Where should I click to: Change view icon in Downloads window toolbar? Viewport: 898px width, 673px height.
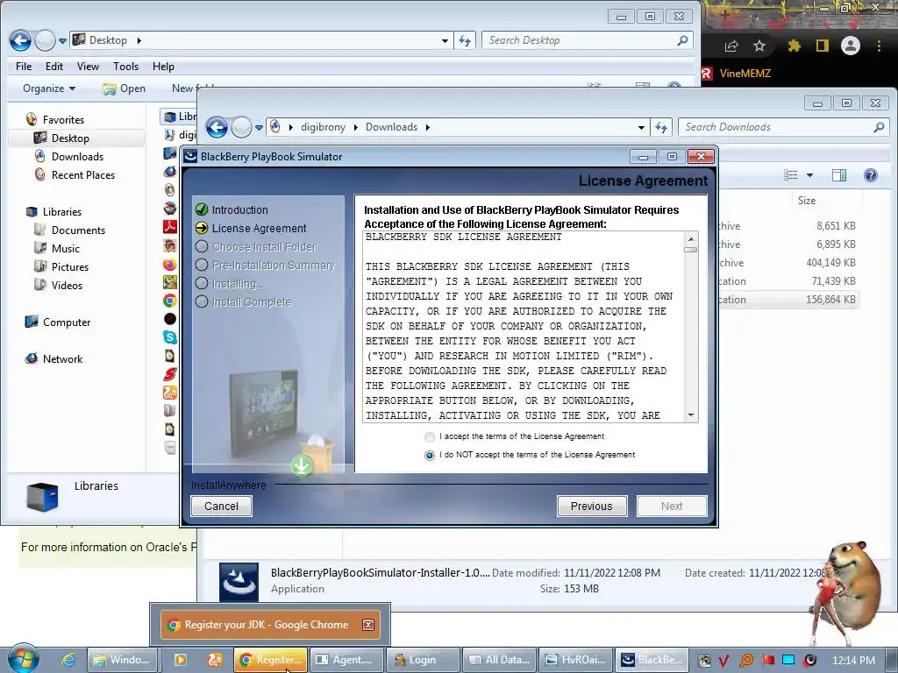(x=791, y=175)
